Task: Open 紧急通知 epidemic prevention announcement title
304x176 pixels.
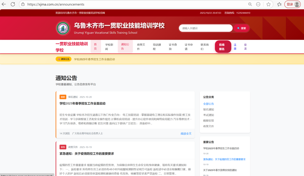Action: coord(87,154)
